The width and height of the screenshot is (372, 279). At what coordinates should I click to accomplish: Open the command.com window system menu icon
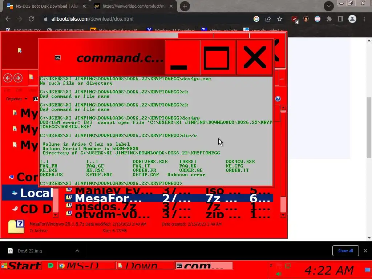(58, 58)
